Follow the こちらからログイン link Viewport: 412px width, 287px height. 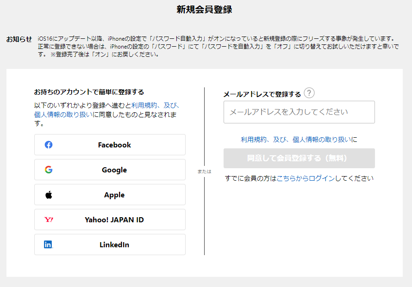pos(306,178)
